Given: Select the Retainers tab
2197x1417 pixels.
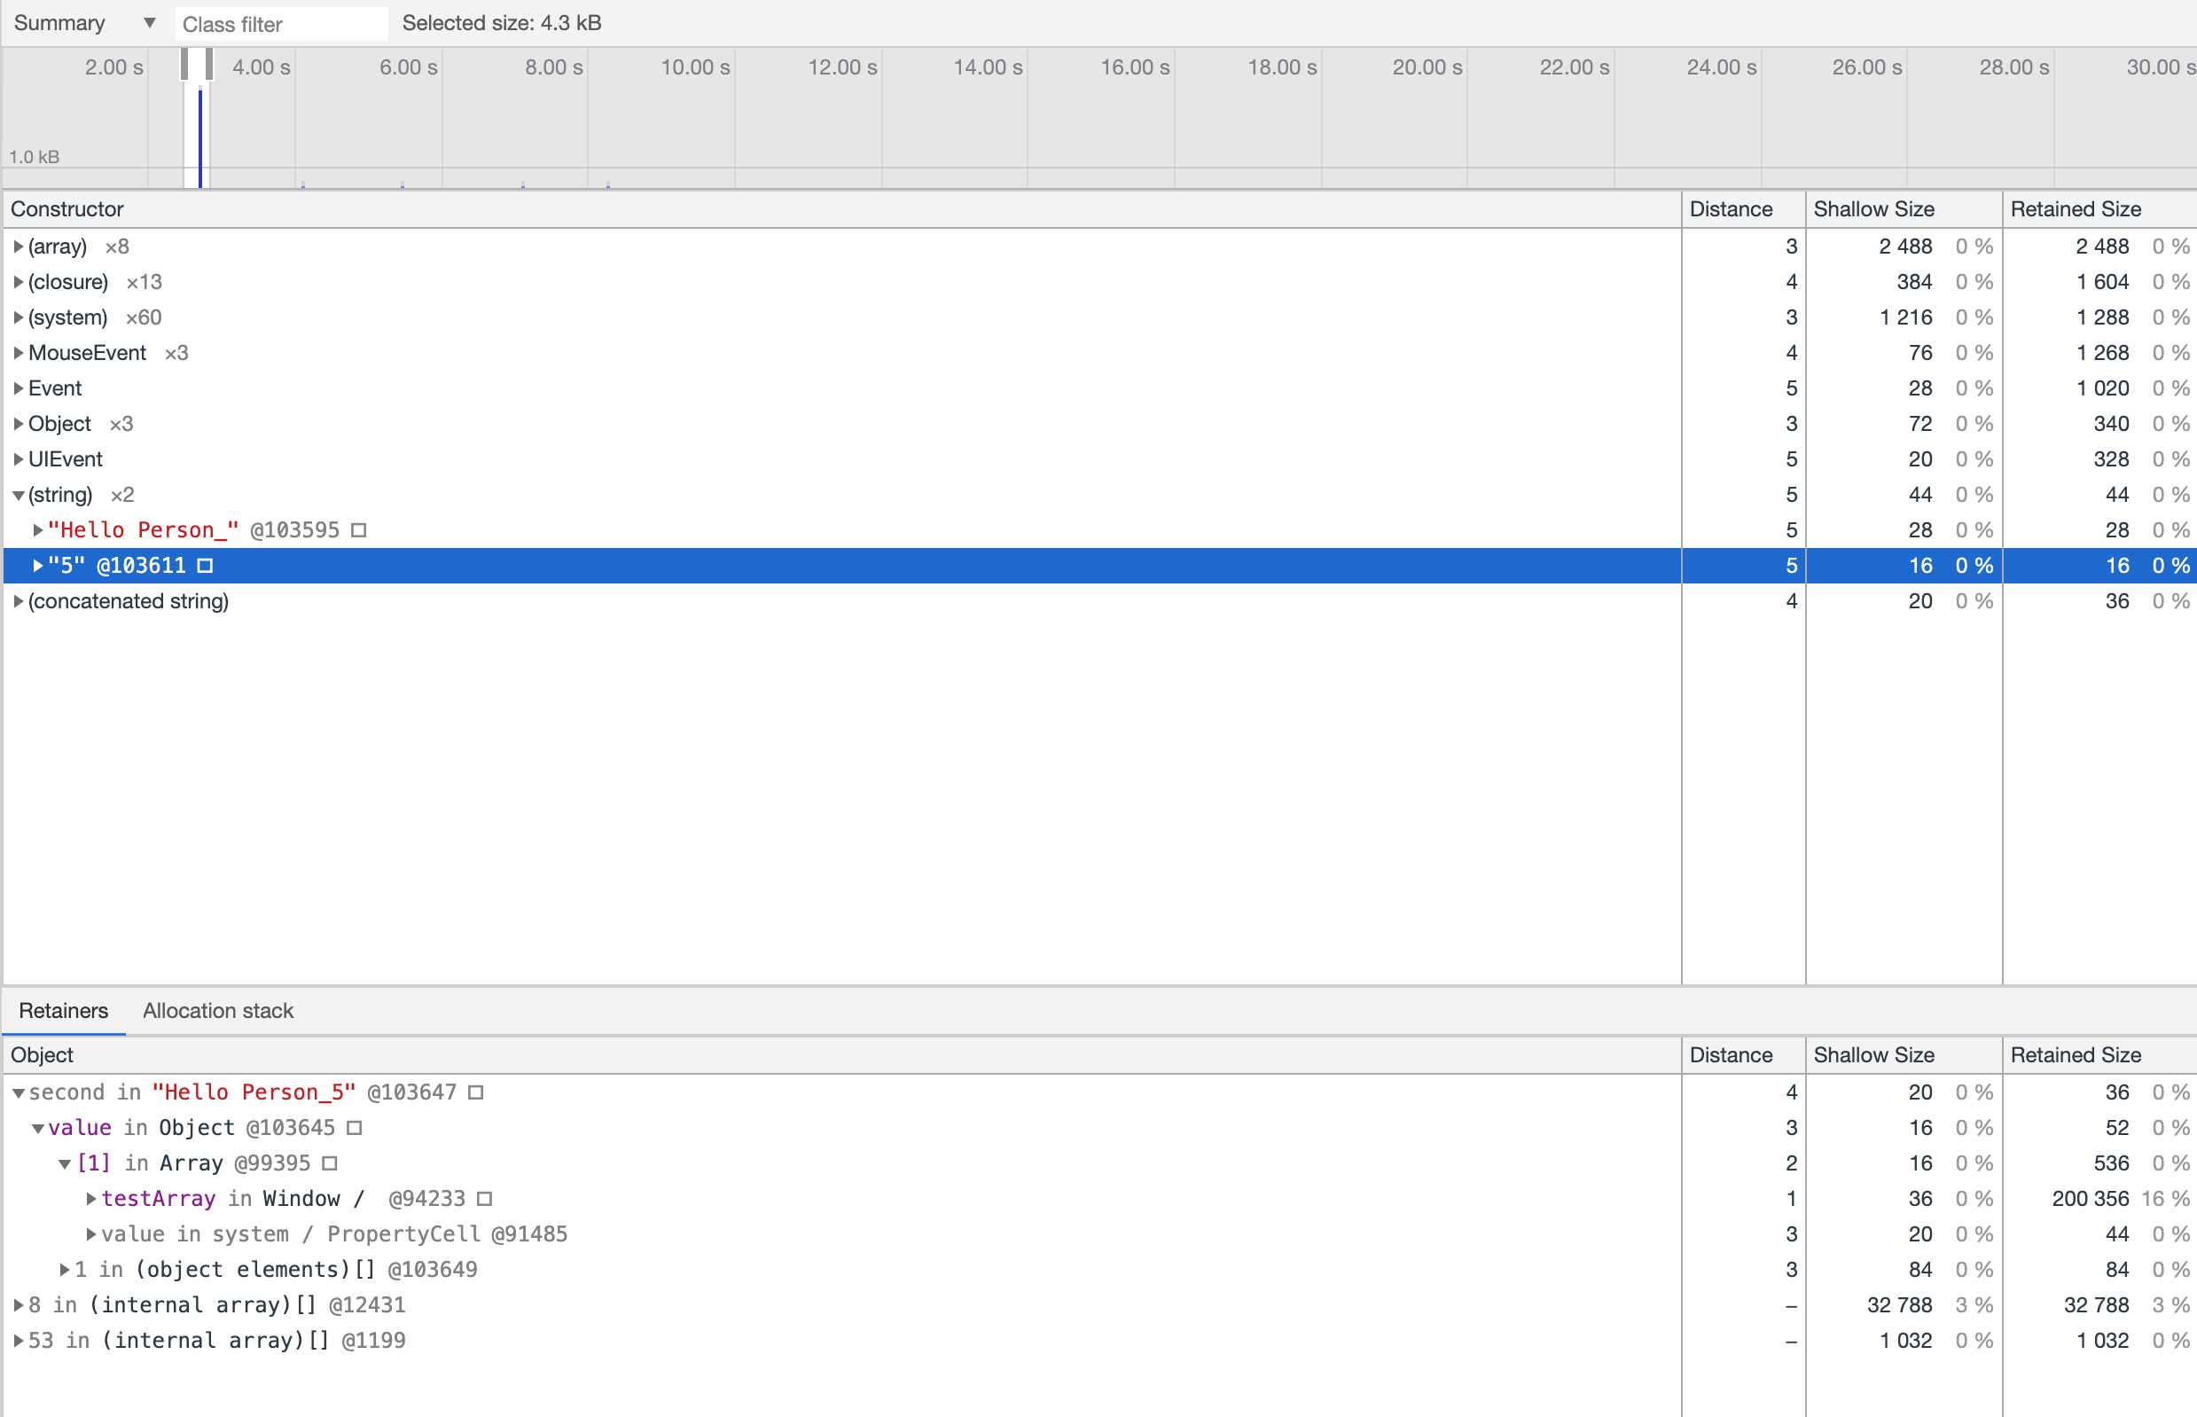Looking at the screenshot, I should (64, 1010).
